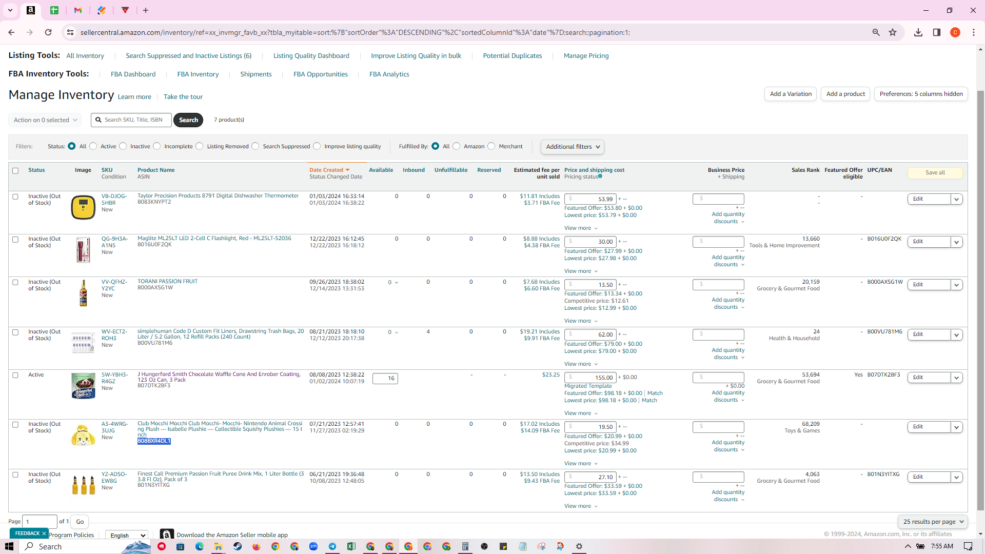Image resolution: width=985 pixels, height=554 pixels.
Task: Open the Windows Start menu
Action: tap(9, 546)
